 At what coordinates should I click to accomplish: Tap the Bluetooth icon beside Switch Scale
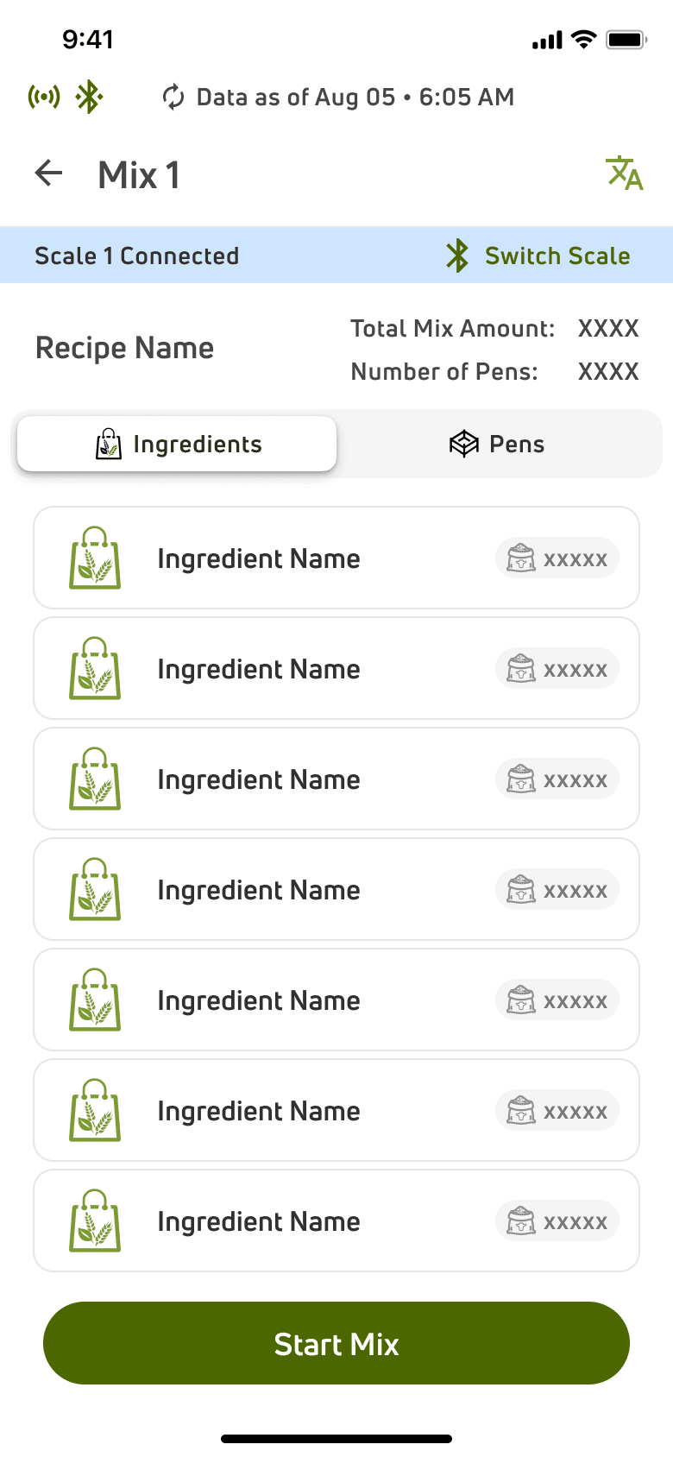[457, 255]
